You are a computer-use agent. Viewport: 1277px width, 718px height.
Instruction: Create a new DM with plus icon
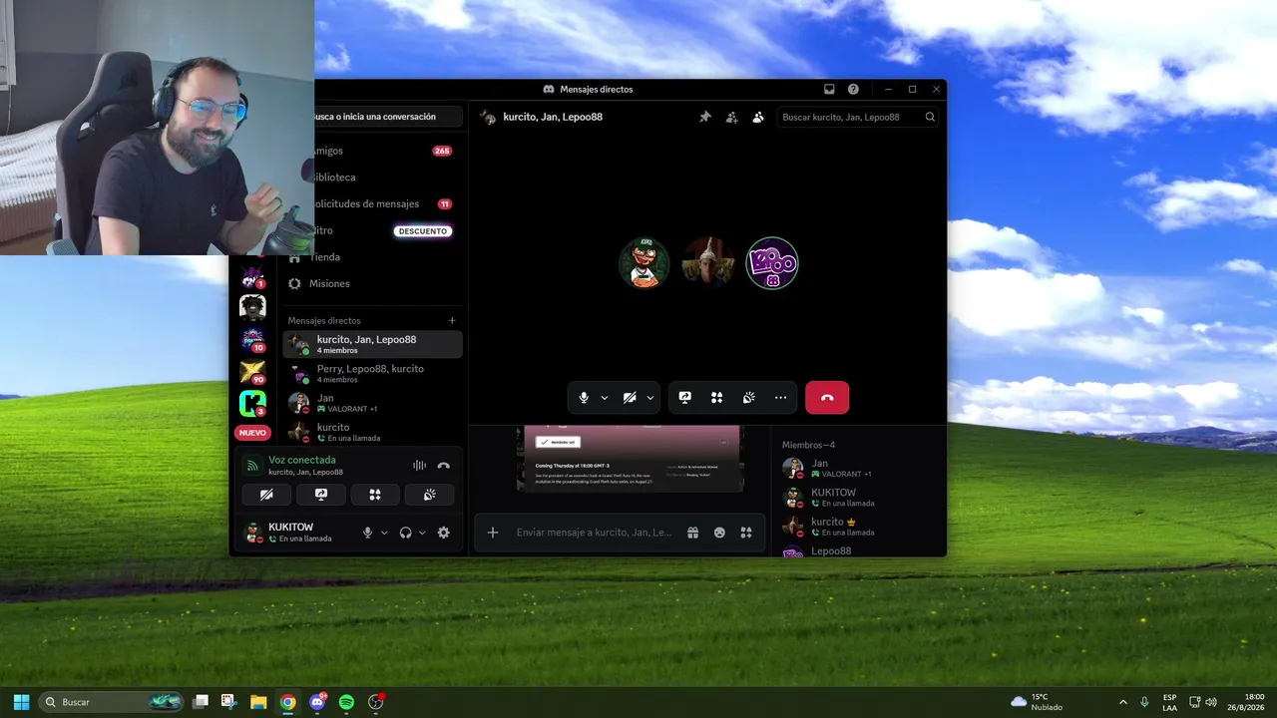[452, 320]
